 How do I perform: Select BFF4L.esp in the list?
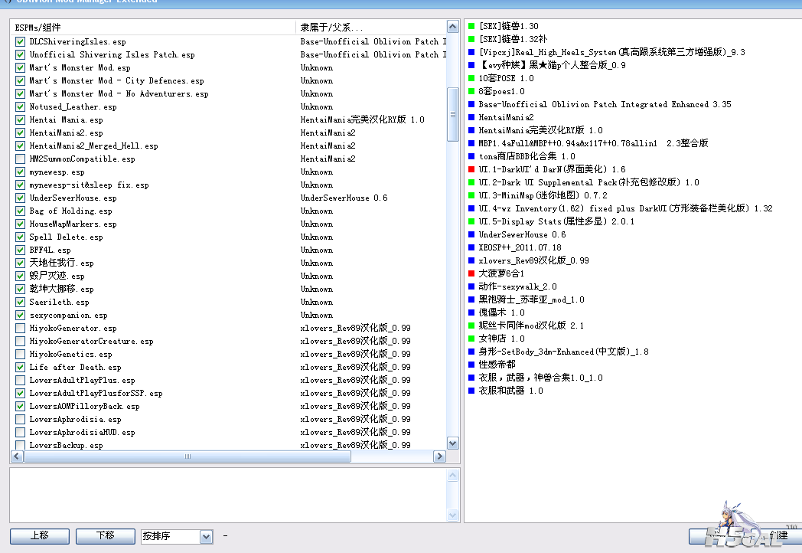(51, 250)
